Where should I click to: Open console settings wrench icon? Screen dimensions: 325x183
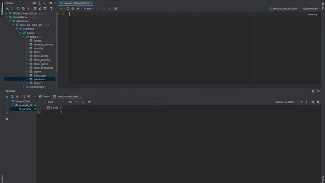(x=78, y=9)
